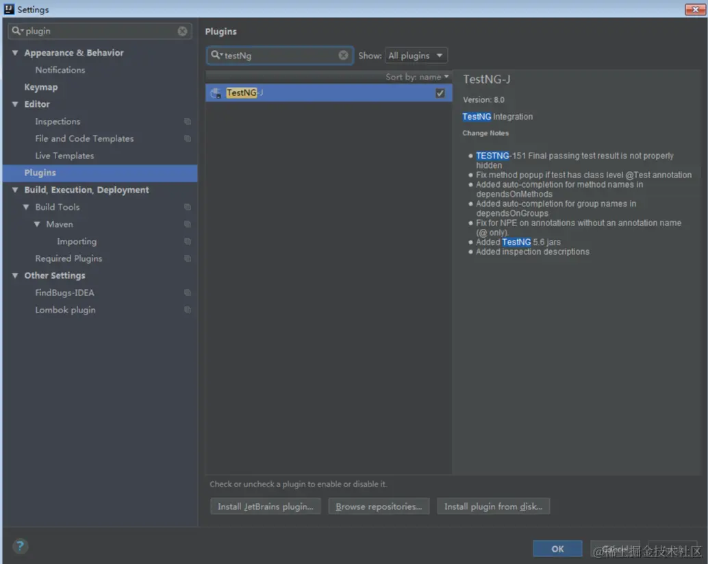Image resolution: width=708 pixels, height=564 pixels.
Task: Open Required Plugins settings
Action: 68,258
